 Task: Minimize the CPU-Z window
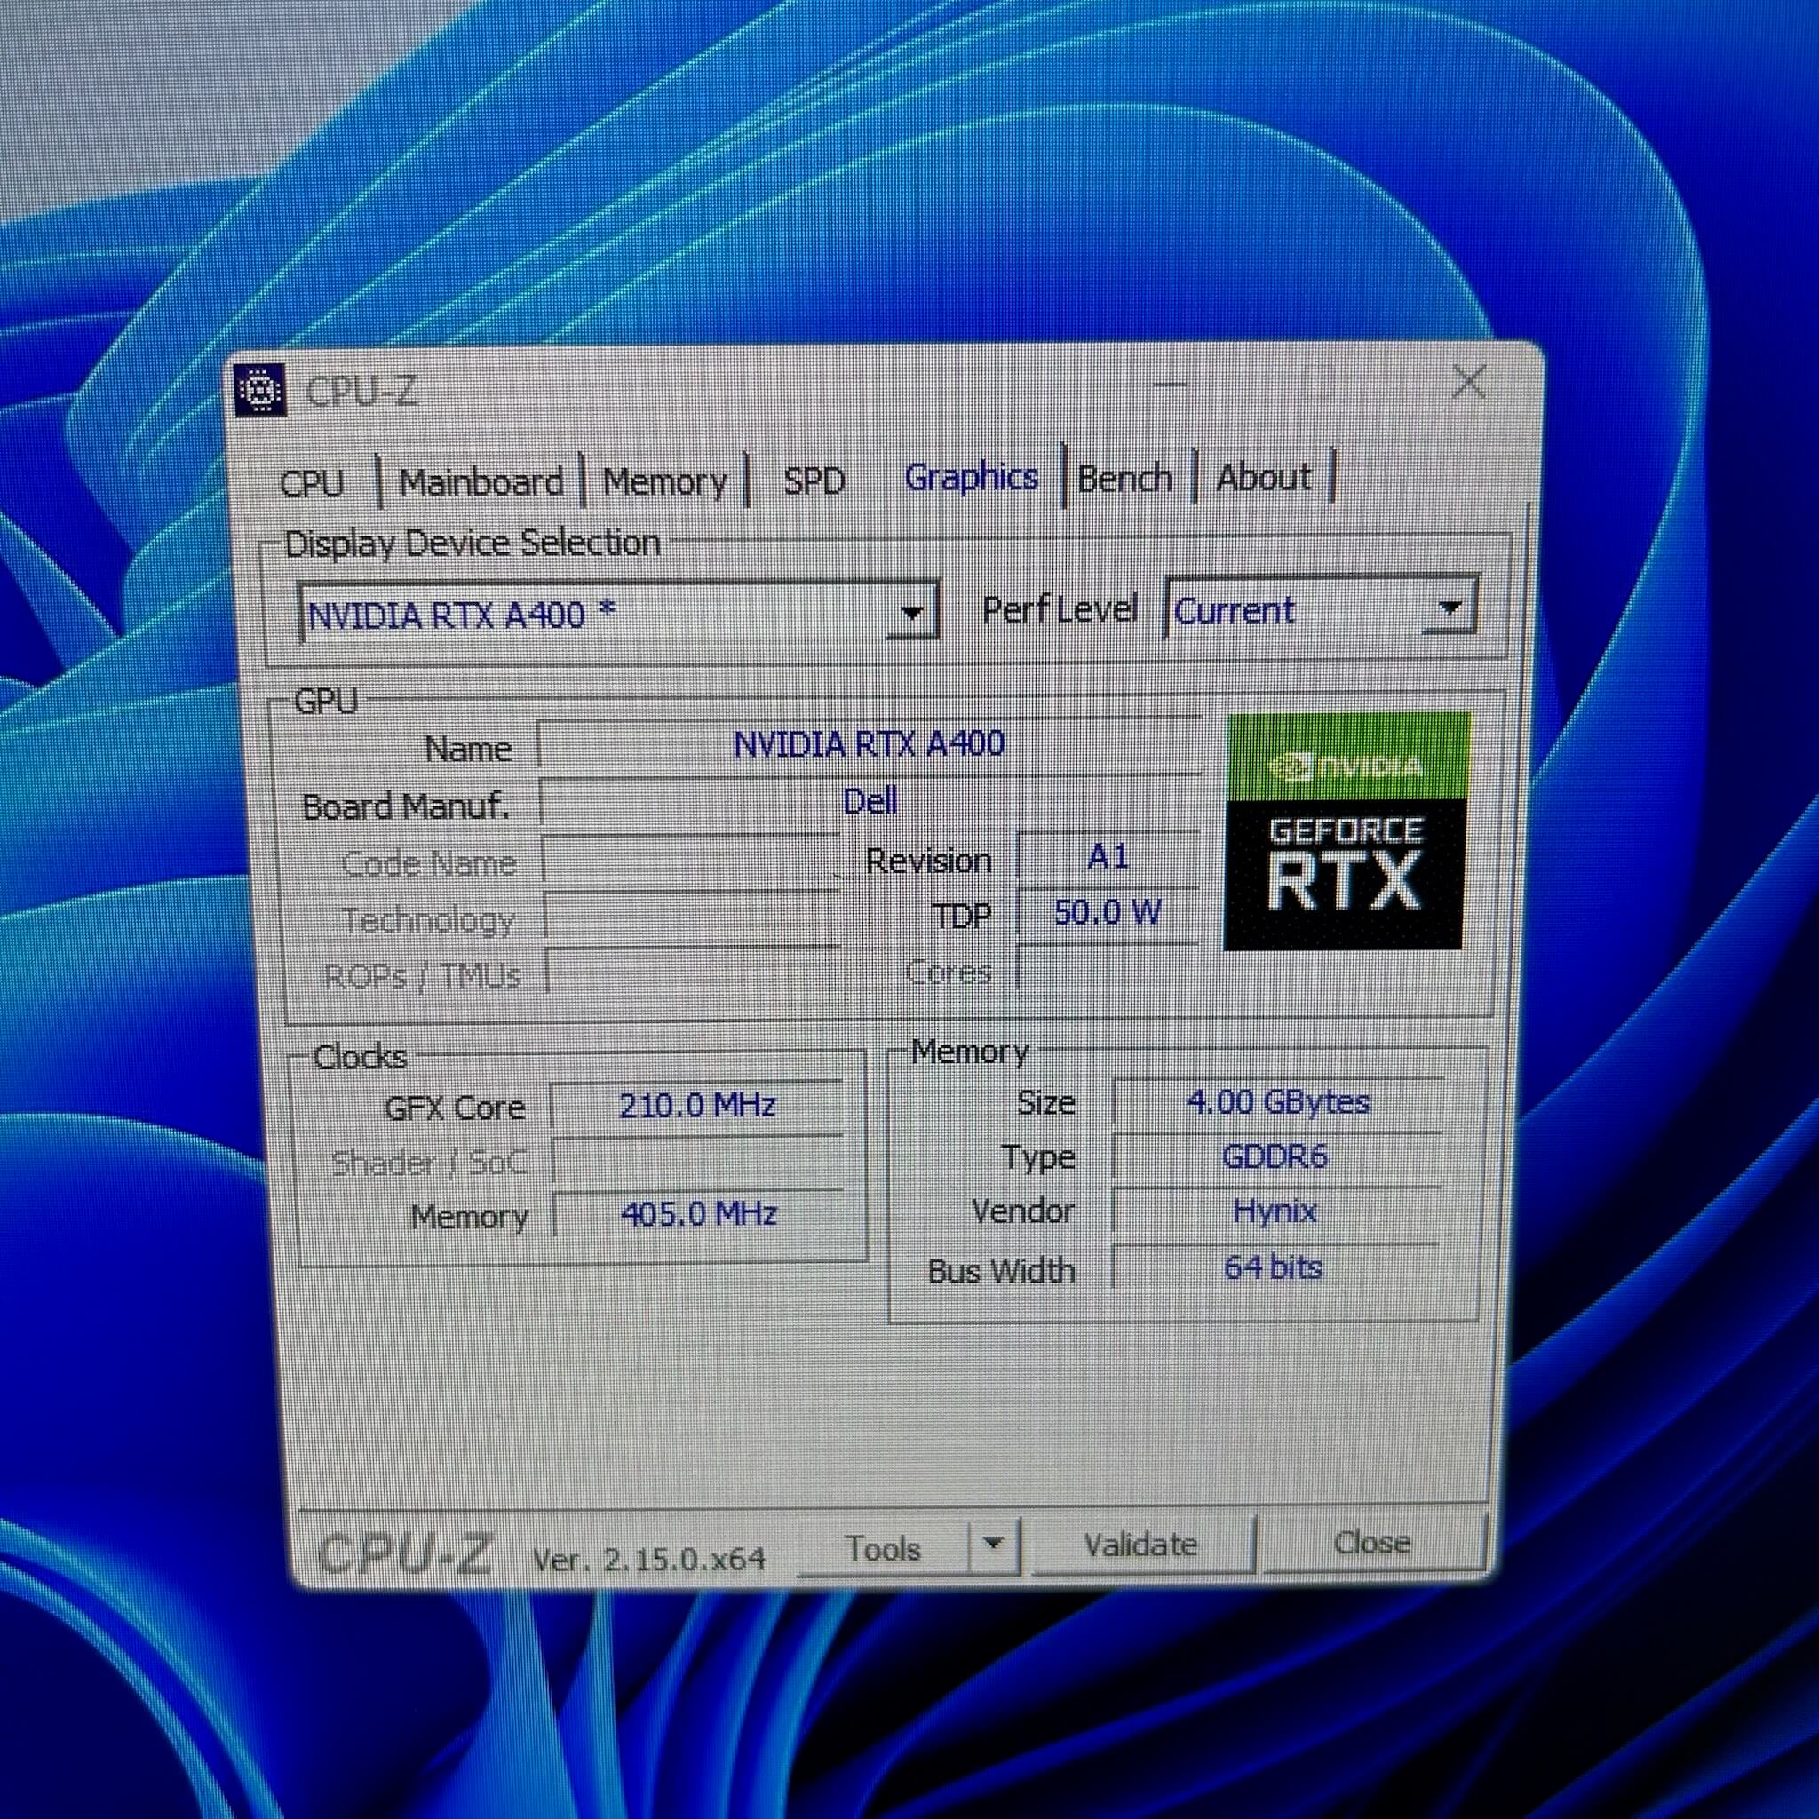[1171, 384]
